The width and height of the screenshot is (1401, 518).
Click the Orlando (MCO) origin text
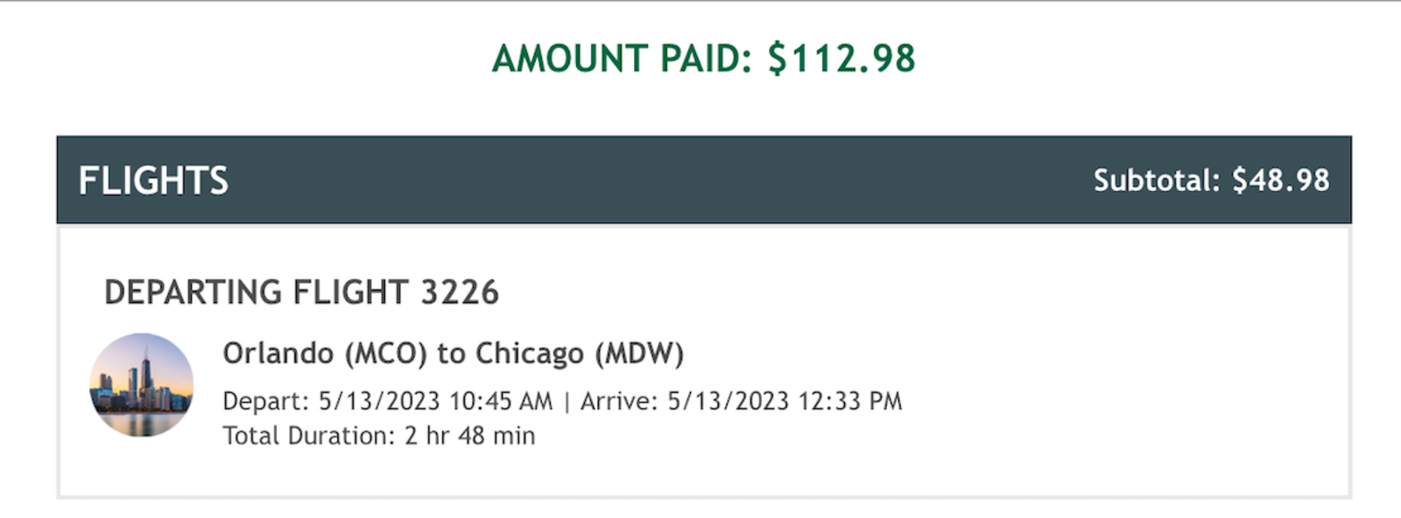pyautogui.click(x=325, y=353)
